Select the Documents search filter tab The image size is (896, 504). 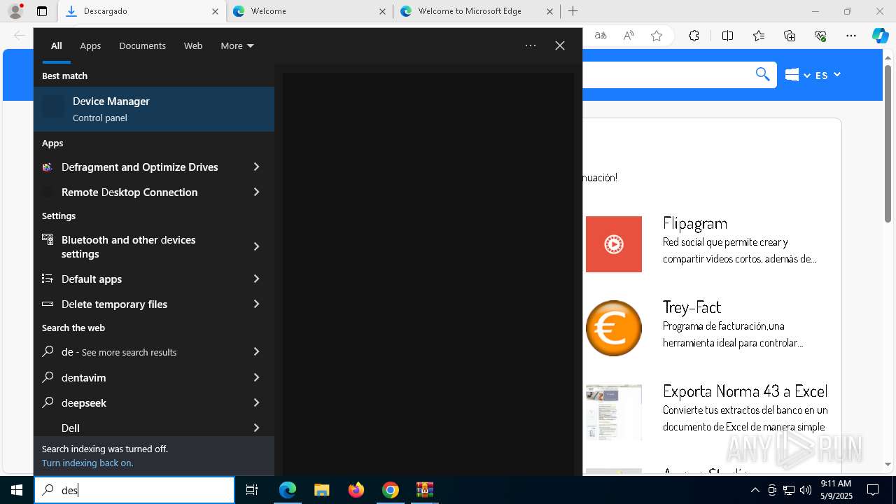(142, 46)
